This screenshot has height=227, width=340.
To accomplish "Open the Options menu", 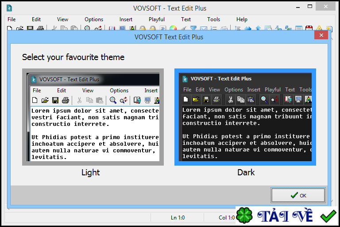I will pyautogui.click(x=94, y=19).
